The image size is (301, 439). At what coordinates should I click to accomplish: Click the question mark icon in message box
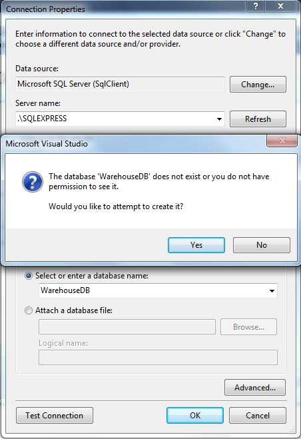[33, 182]
